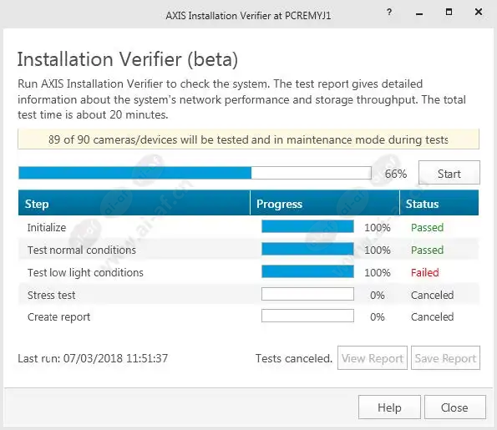Click the question mark help icon in title bar
This screenshot has height=430, width=497.
pos(389,12)
